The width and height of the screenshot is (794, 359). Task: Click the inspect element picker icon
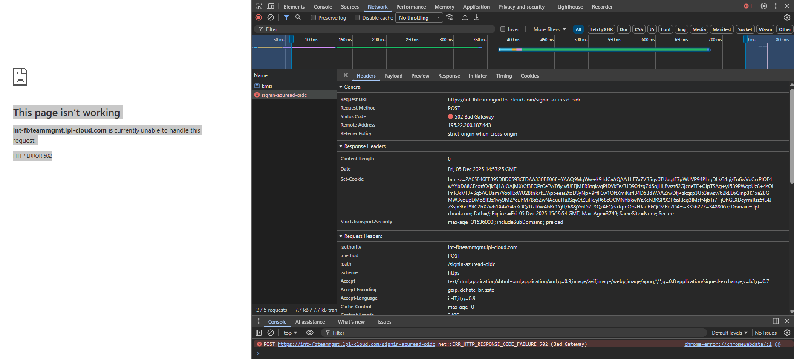[x=259, y=6]
